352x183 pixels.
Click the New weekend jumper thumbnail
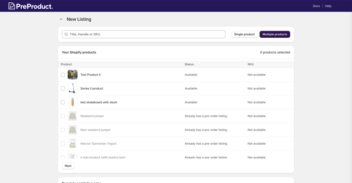tap(73, 130)
